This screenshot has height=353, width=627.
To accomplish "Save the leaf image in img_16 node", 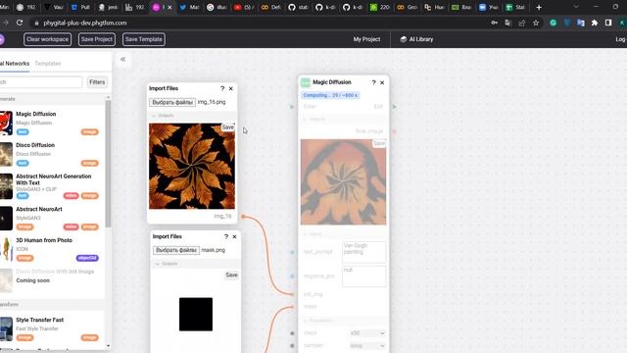I will tap(228, 127).
